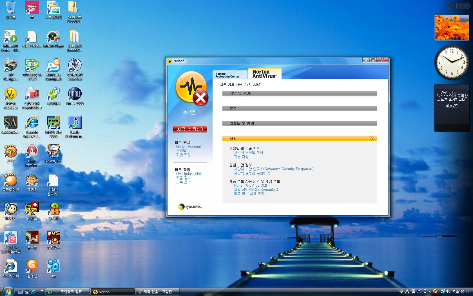The width and height of the screenshot is (473, 296).
Task: Click the 도움말 quick link
Action: pos(181,151)
